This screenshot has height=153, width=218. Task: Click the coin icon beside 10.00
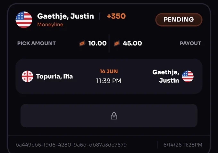pos(82,43)
